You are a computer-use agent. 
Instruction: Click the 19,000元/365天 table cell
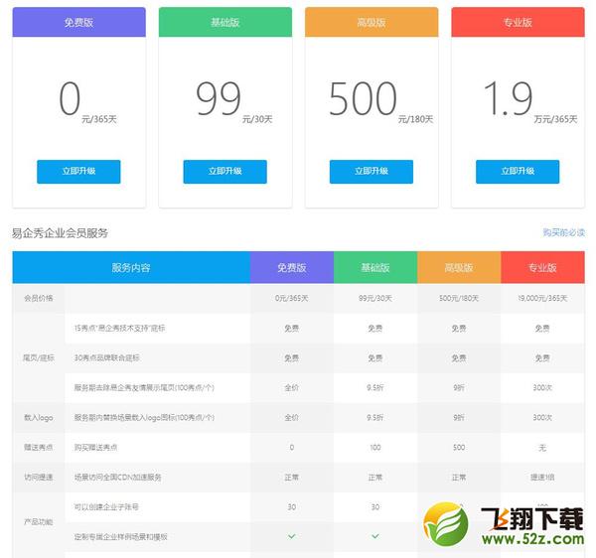click(x=542, y=298)
